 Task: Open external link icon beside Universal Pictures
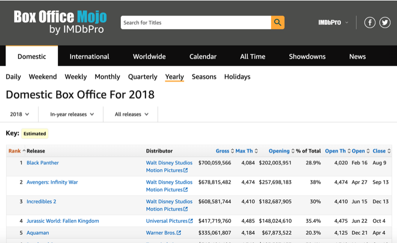tap(191, 221)
